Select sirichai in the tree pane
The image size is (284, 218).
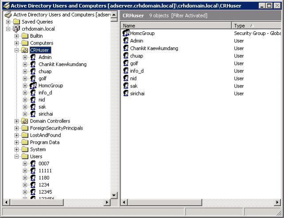coord(45,114)
